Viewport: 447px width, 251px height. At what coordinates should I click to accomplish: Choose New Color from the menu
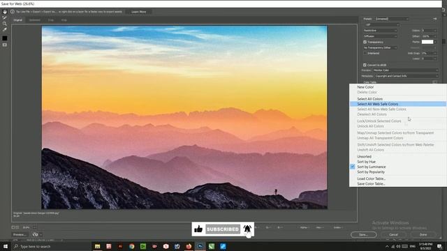(365, 87)
